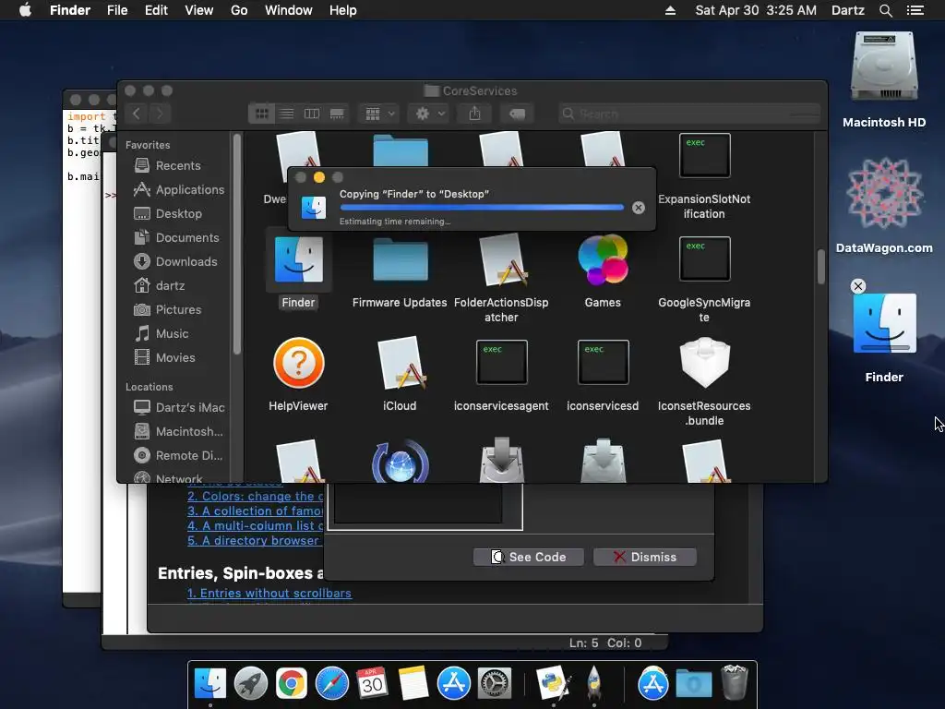Open Documents in the sidebar
945x709 pixels.
(176, 237)
